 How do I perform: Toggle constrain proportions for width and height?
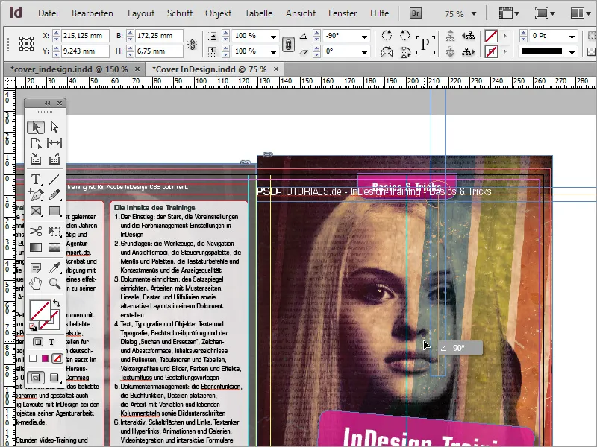point(193,45)
